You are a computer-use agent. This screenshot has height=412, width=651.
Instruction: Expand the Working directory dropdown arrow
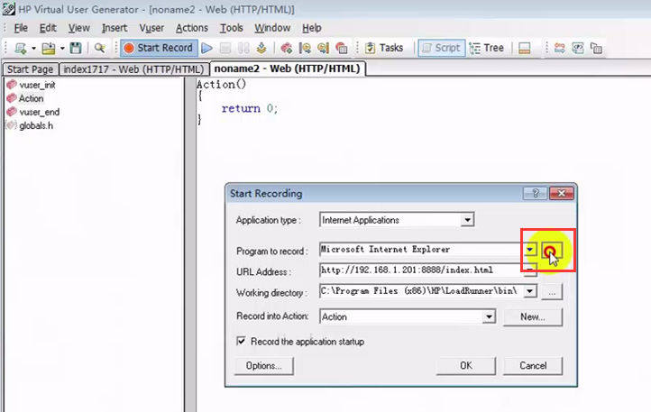coord(530,291)
